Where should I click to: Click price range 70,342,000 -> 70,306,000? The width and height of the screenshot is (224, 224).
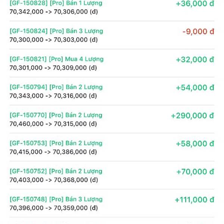(x=54, y=12)
